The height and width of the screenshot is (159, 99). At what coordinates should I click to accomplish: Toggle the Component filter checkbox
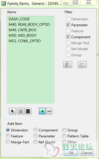(68, 37)
